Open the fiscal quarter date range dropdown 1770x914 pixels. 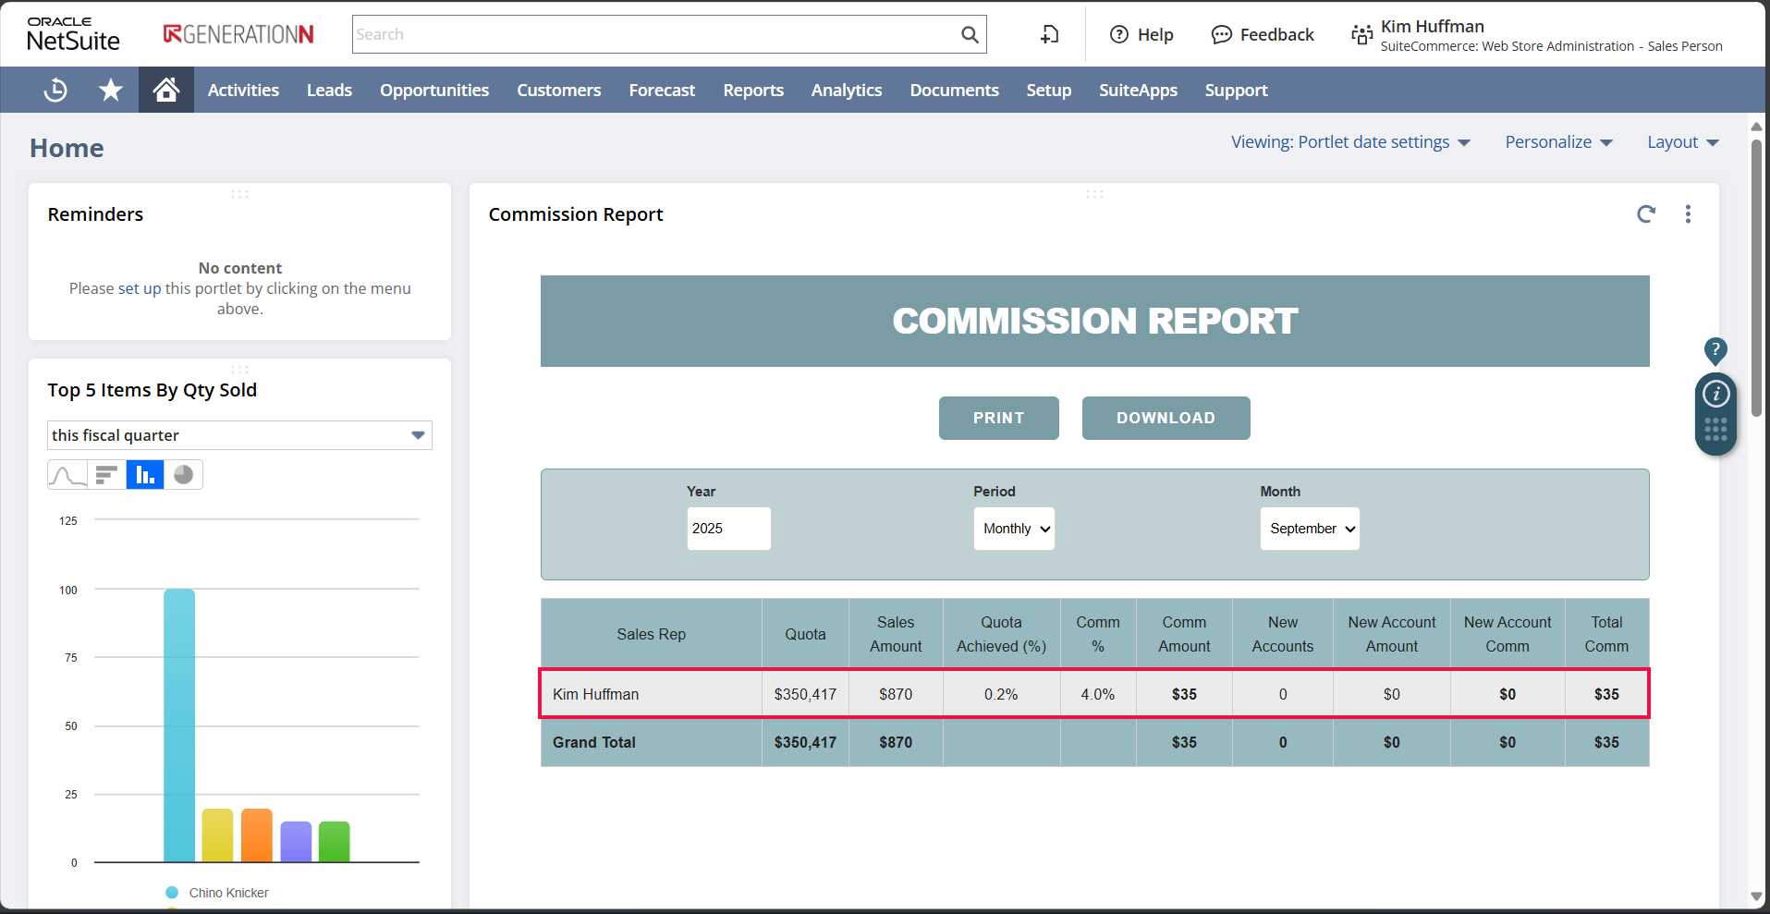239,435
